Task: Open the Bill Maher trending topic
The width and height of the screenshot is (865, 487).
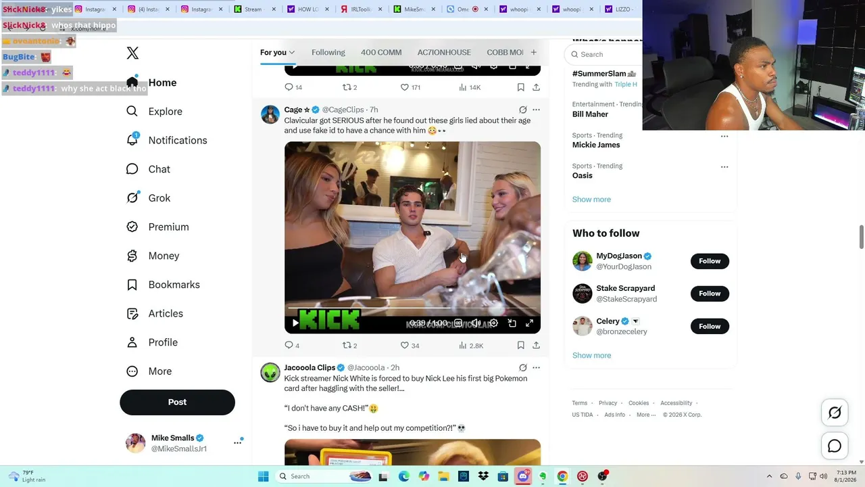Action: coord(591,114)
